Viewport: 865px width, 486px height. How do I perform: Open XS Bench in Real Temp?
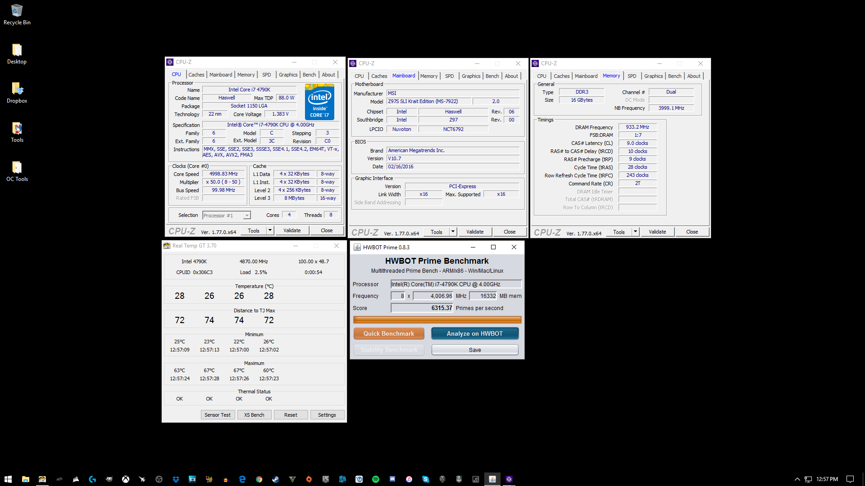254,415
